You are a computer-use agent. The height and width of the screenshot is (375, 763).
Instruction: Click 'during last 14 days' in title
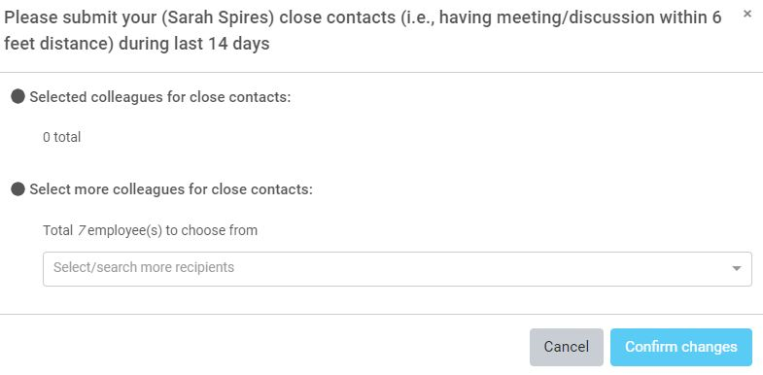point(194,44)
